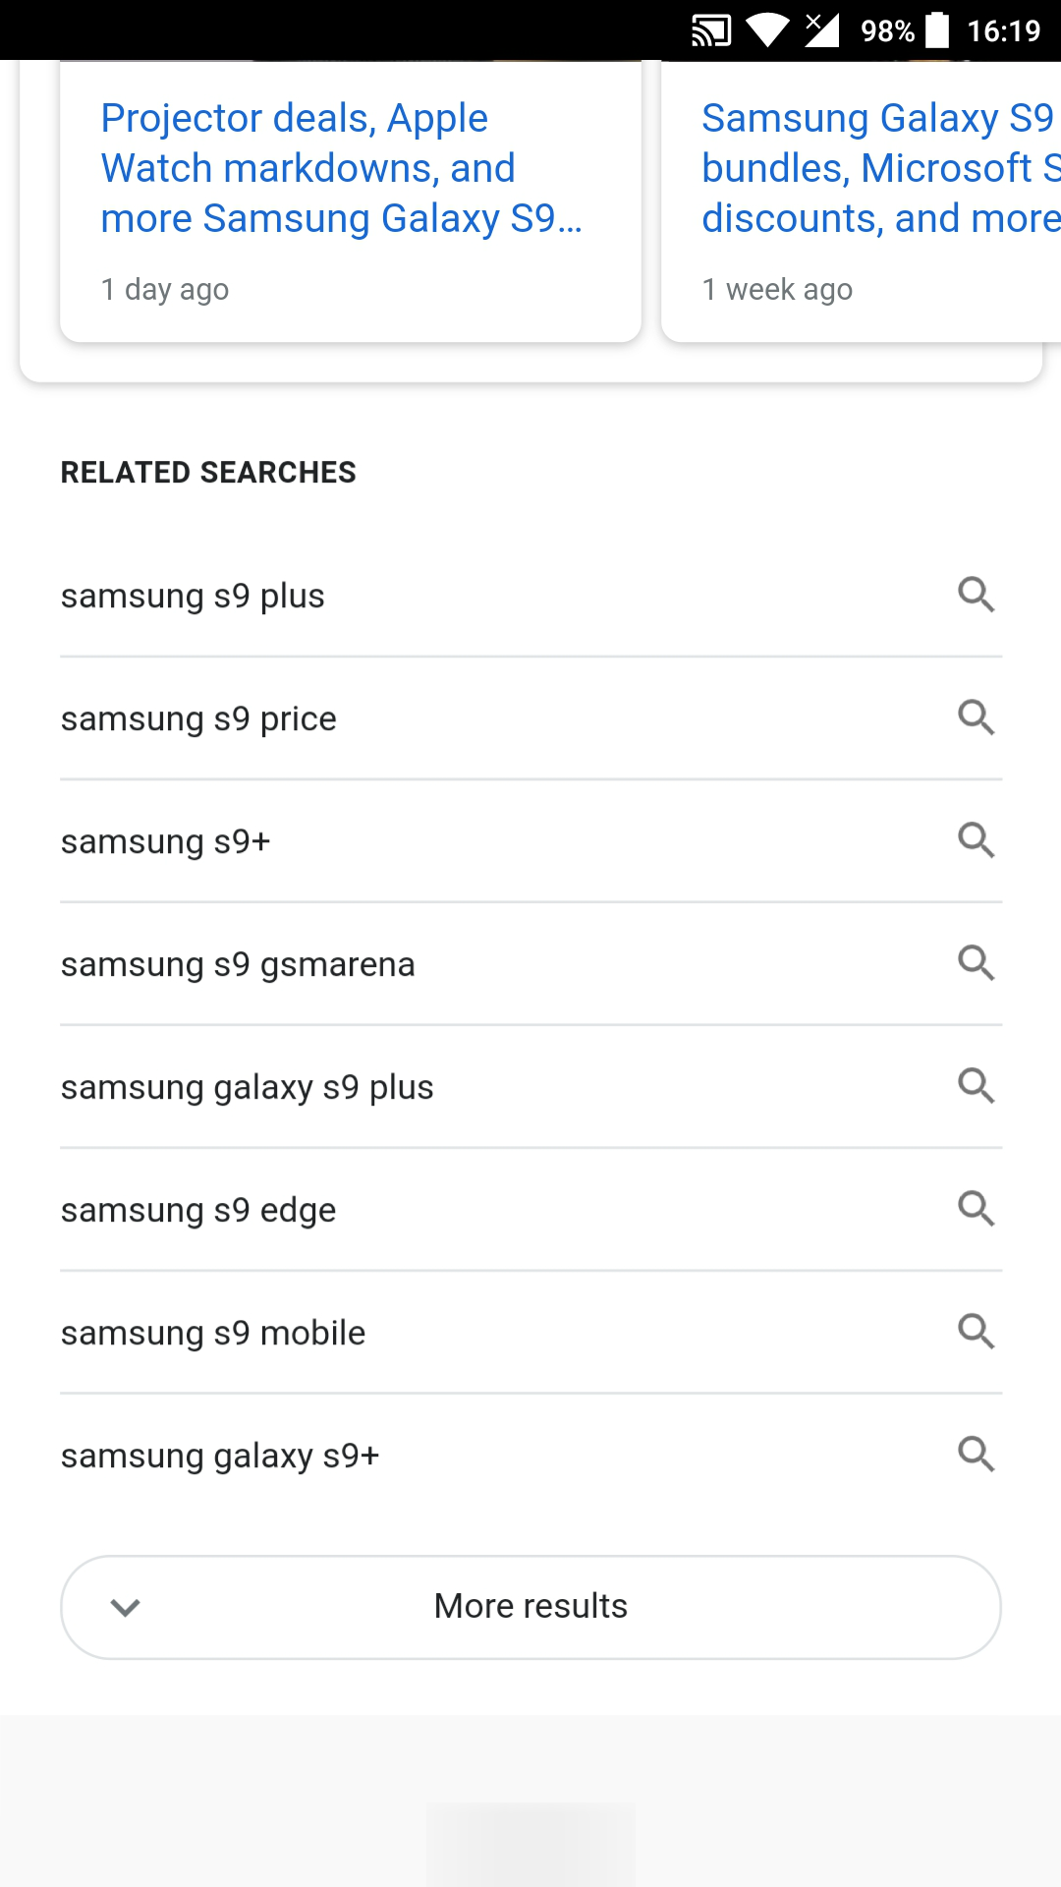Tap the magnifier beside "samsung galaxy s9 plus"
This screenshot has width=1061, height=1887.
pos(977,1085)
